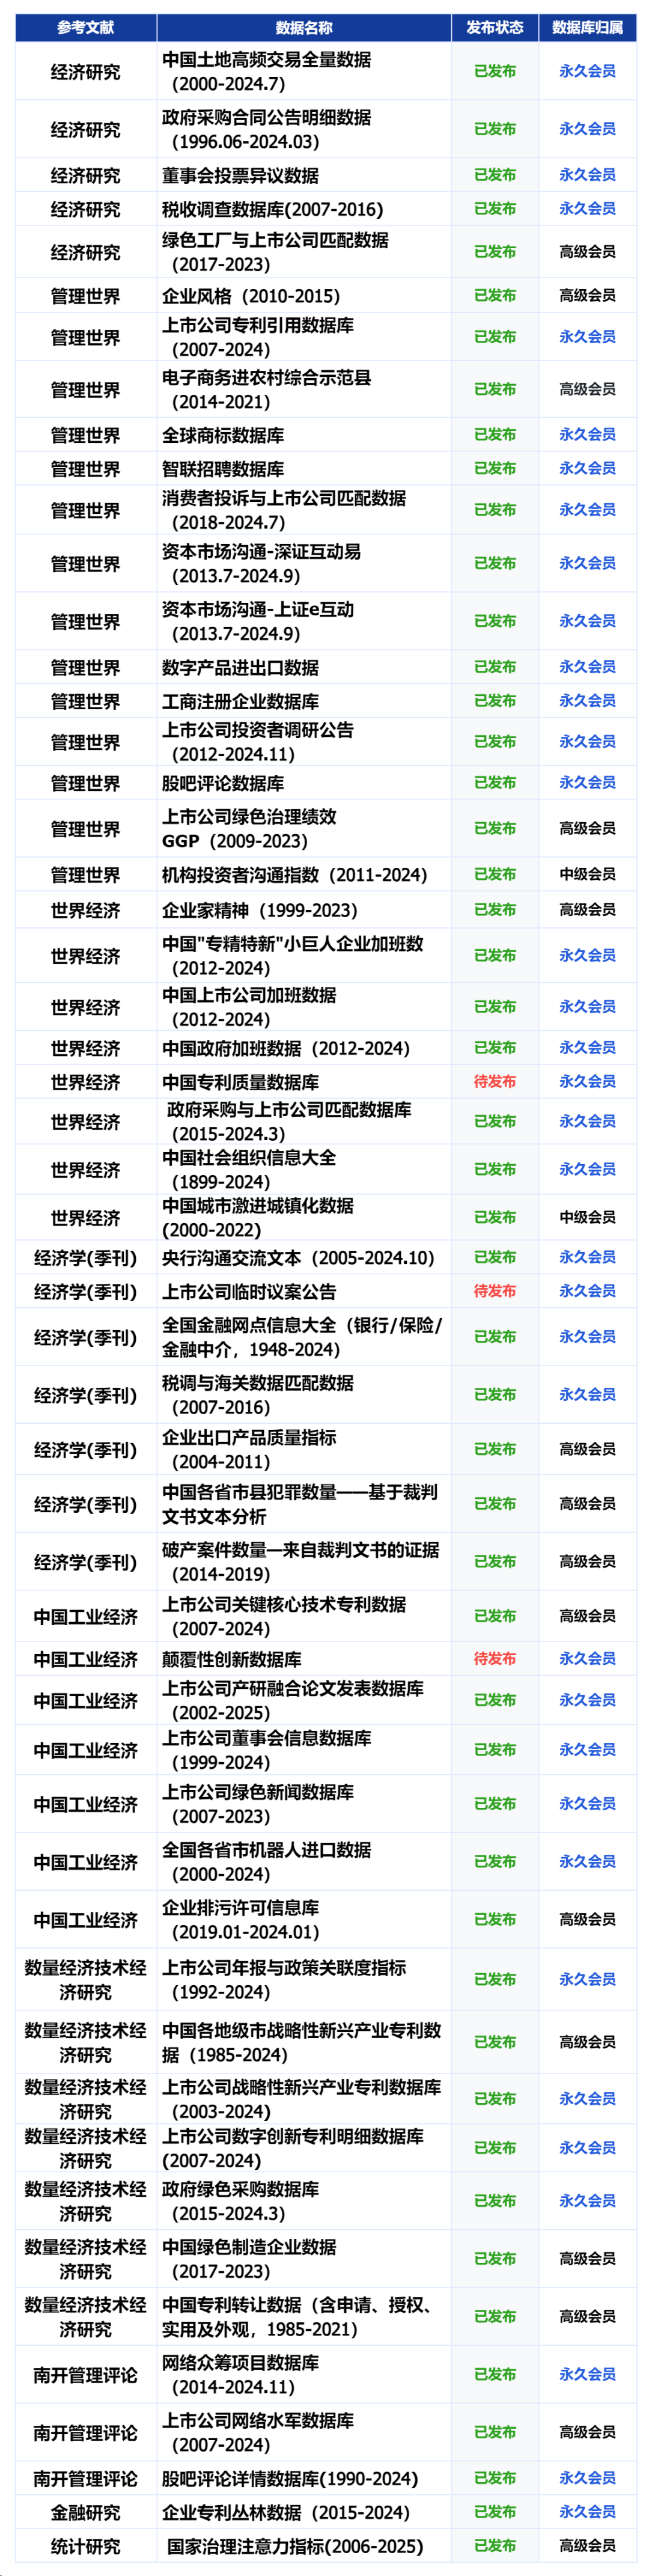Select 股吧评论详情数据库(1990-2024) entry
Image resolution: width=649 pixels, height=2576 pixels.
pos(290,2479)
